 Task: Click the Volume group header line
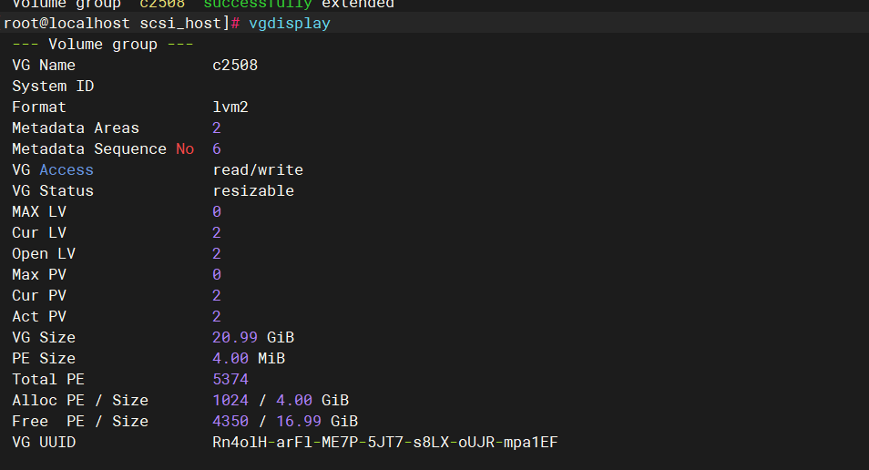103,45
